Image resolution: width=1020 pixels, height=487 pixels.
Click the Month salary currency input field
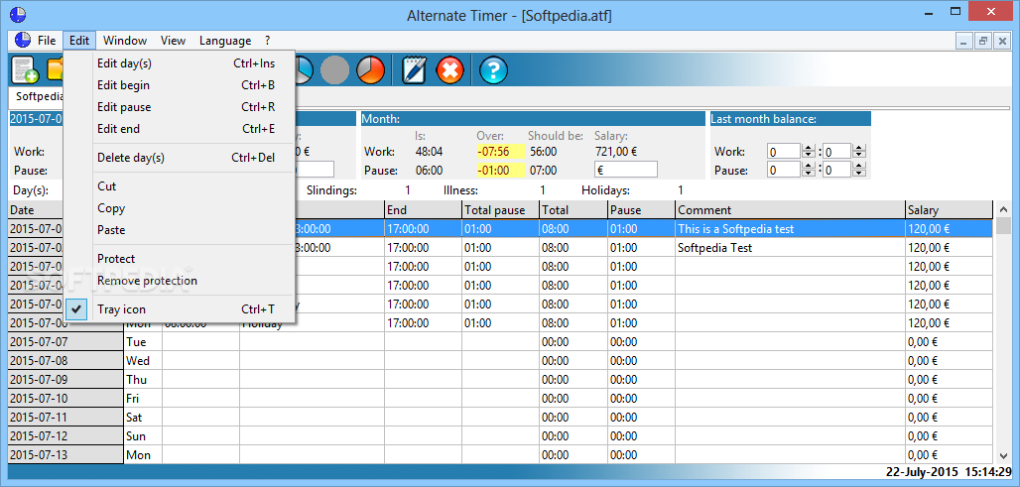coord(625,170)
